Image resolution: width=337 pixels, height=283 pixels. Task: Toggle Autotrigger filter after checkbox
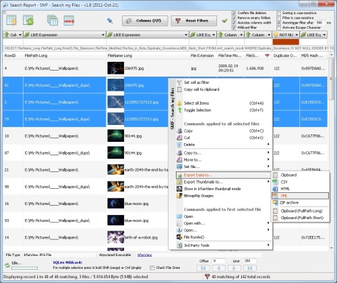(x=279, y=23)
